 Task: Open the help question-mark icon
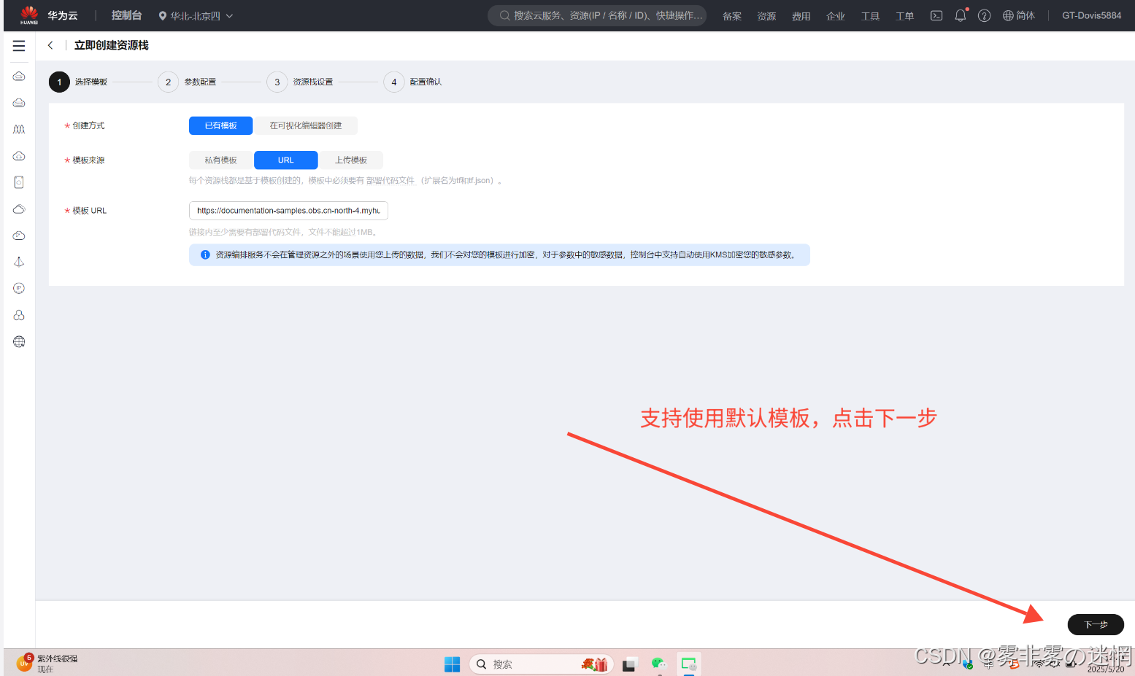pyautogui.click(x=984, y=15)
